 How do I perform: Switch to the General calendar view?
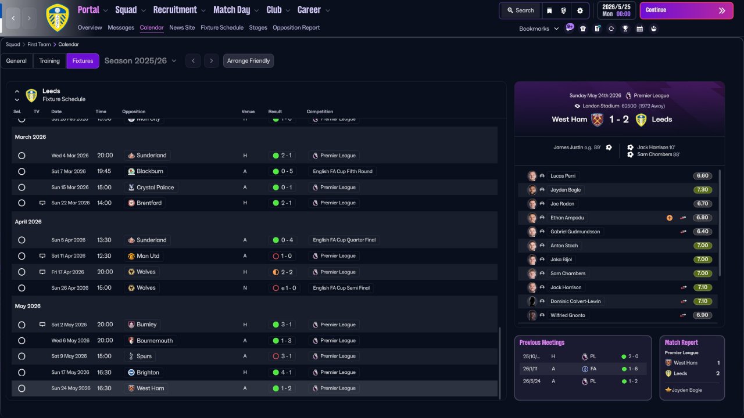click(16, 61)
